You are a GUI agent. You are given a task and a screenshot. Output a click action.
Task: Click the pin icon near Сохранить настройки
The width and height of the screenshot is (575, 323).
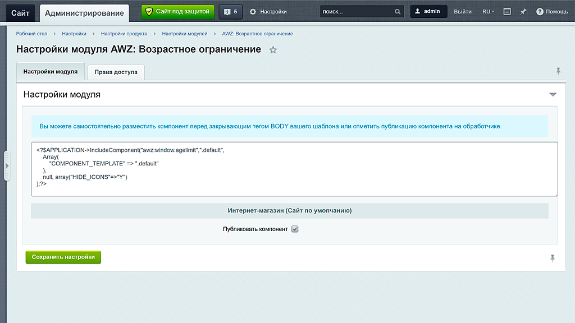pos(553,257)
